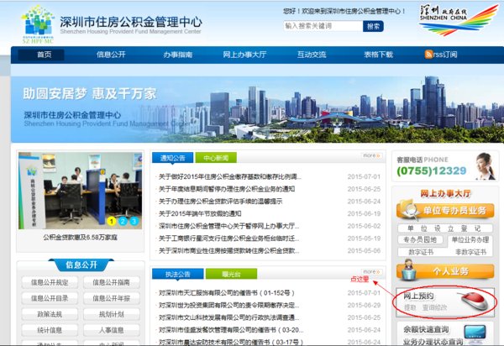Viewport: 504px width, 346px height.
Task: Open the 表格下载 navigation menu
Action: 378,55
